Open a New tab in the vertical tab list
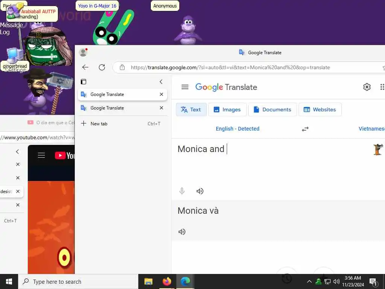 122,123
